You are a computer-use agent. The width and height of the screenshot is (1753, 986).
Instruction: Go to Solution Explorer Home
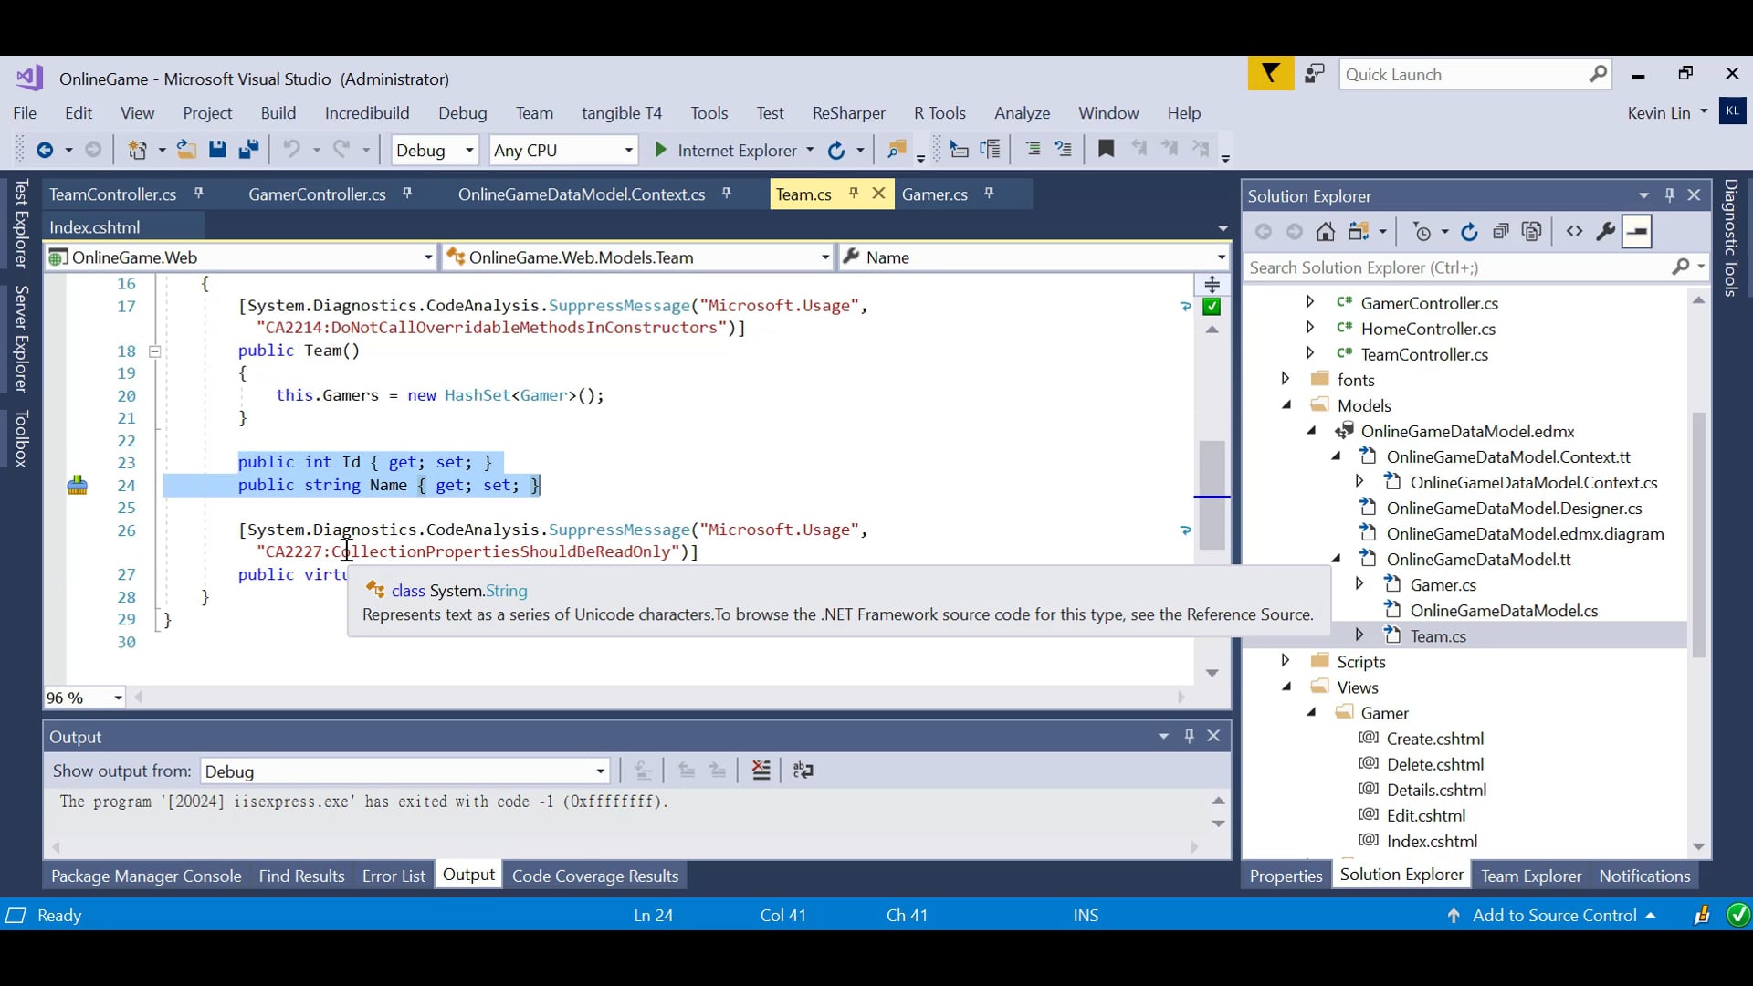[x=1326, y=232]
